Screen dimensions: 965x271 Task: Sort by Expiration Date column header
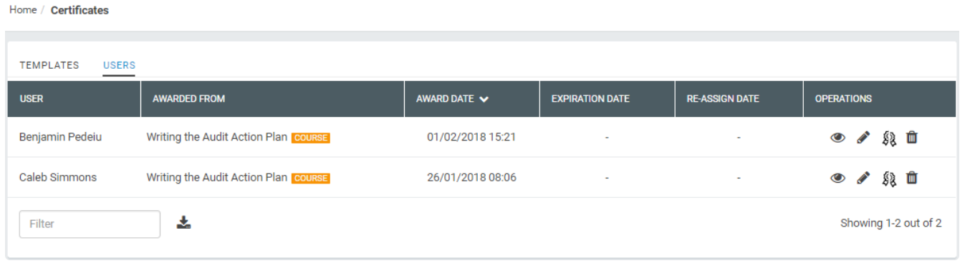point(590,99)
